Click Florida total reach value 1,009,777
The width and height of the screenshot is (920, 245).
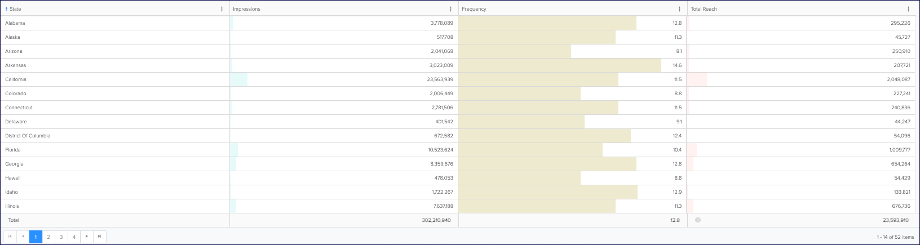(x=899, y=150)
